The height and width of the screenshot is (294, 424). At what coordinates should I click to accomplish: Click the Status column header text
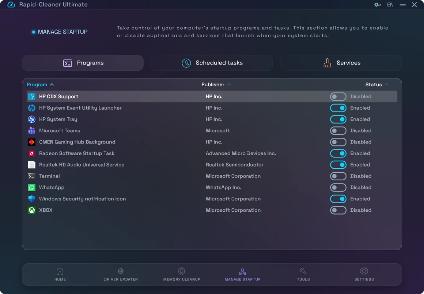[374, 85]
